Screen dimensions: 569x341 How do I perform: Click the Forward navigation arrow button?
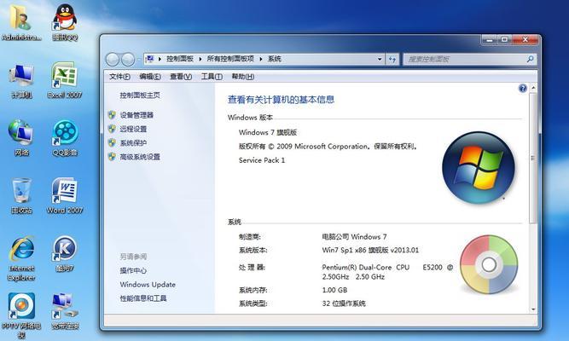(128, 59)
